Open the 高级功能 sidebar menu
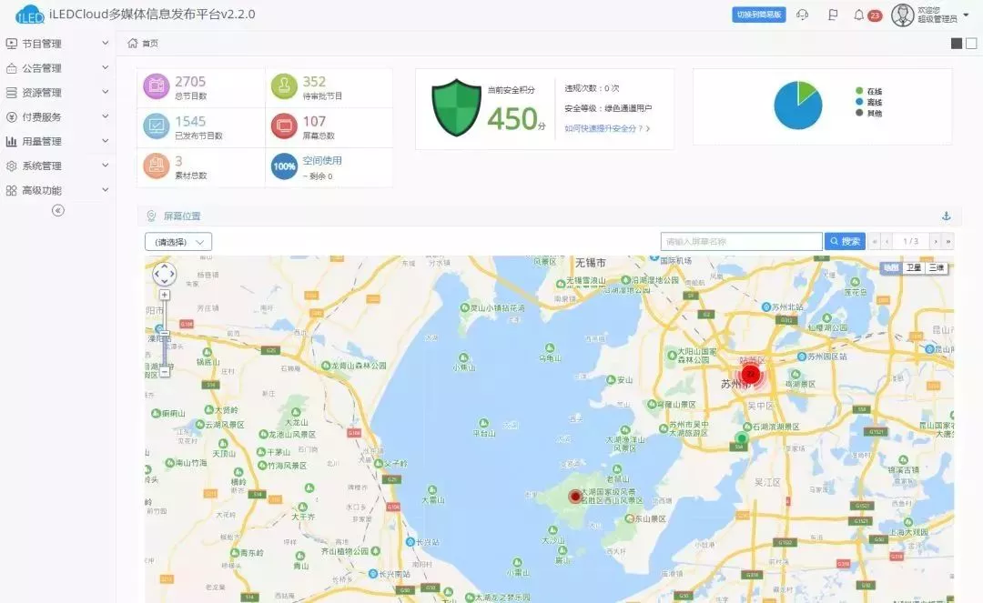The image size is (983, 603). [x=42, y=189]
